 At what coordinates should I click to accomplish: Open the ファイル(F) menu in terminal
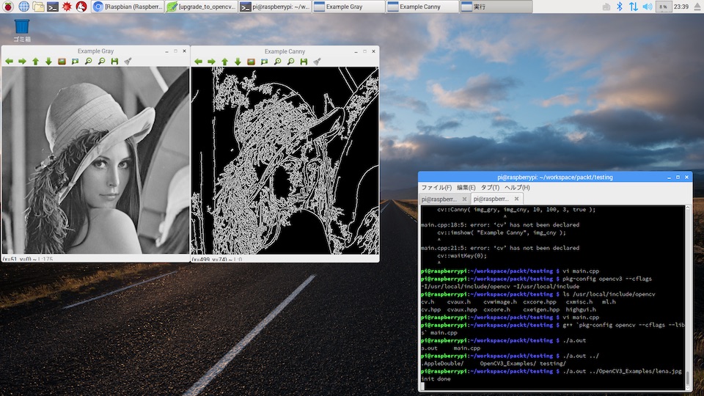[436, 188]
